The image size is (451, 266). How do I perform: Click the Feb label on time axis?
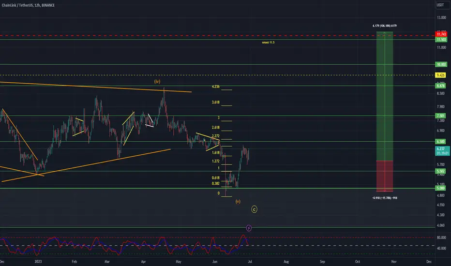click(74, 261)
